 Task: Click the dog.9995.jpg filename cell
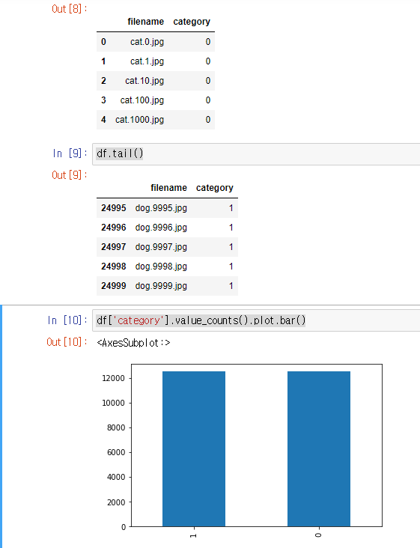[161, 208]
